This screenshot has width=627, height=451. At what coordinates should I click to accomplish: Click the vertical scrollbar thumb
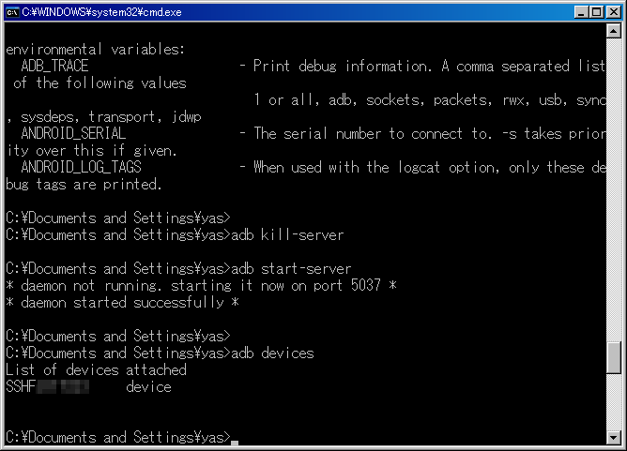pos(613,358)
